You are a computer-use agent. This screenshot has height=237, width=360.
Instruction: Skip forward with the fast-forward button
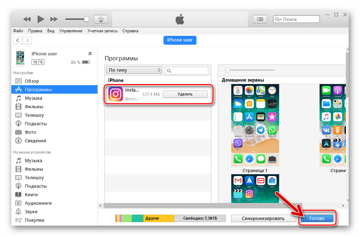pyautogui.click(x=54, y=19)
